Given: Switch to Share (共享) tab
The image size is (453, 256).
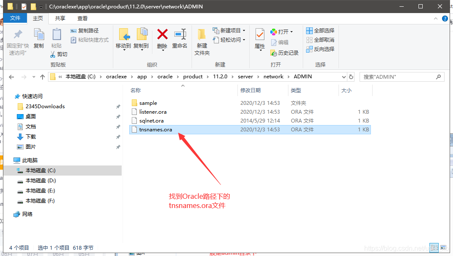Looking at the screenshot, I should [60, 19].
